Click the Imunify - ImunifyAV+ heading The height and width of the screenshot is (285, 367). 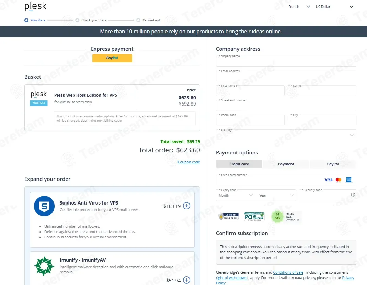click(x=84, y=260)
